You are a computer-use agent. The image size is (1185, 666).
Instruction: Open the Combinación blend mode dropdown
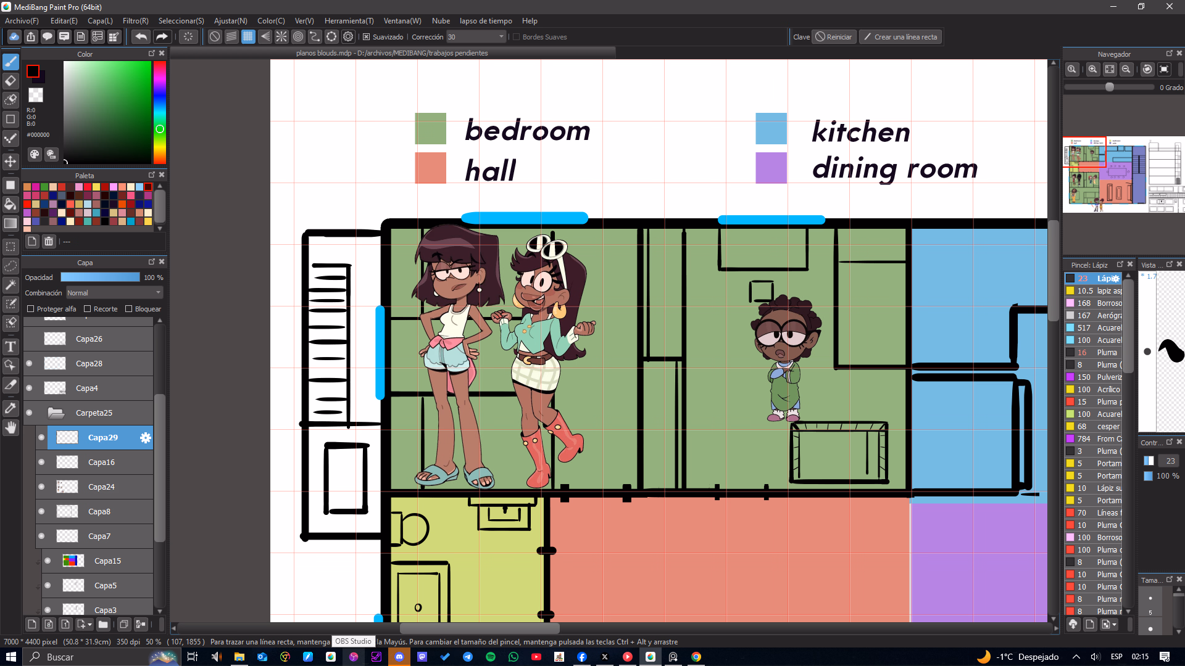[115, 293]
